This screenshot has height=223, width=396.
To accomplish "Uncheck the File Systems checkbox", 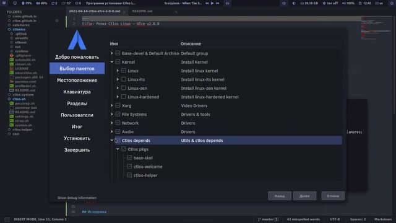I will coord(118,114).
